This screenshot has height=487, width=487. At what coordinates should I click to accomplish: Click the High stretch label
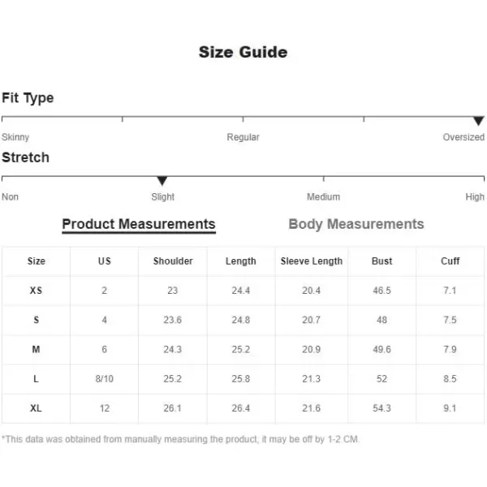point(475,197)
